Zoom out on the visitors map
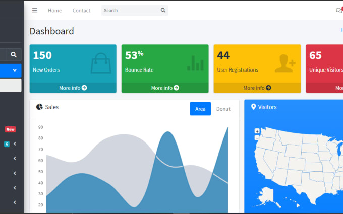Screen dimensions: 343x214 [x=257, y=138]
